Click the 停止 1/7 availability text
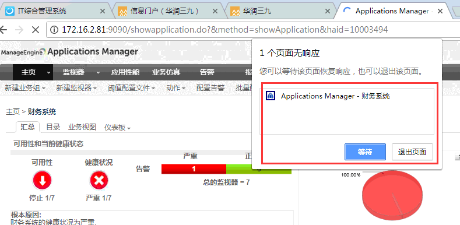 point(42,198)
